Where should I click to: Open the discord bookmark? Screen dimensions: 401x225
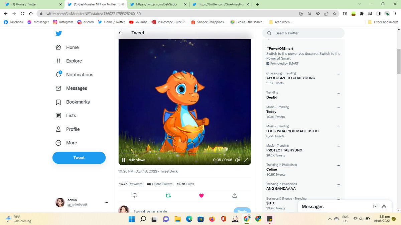tap(86, 22)
